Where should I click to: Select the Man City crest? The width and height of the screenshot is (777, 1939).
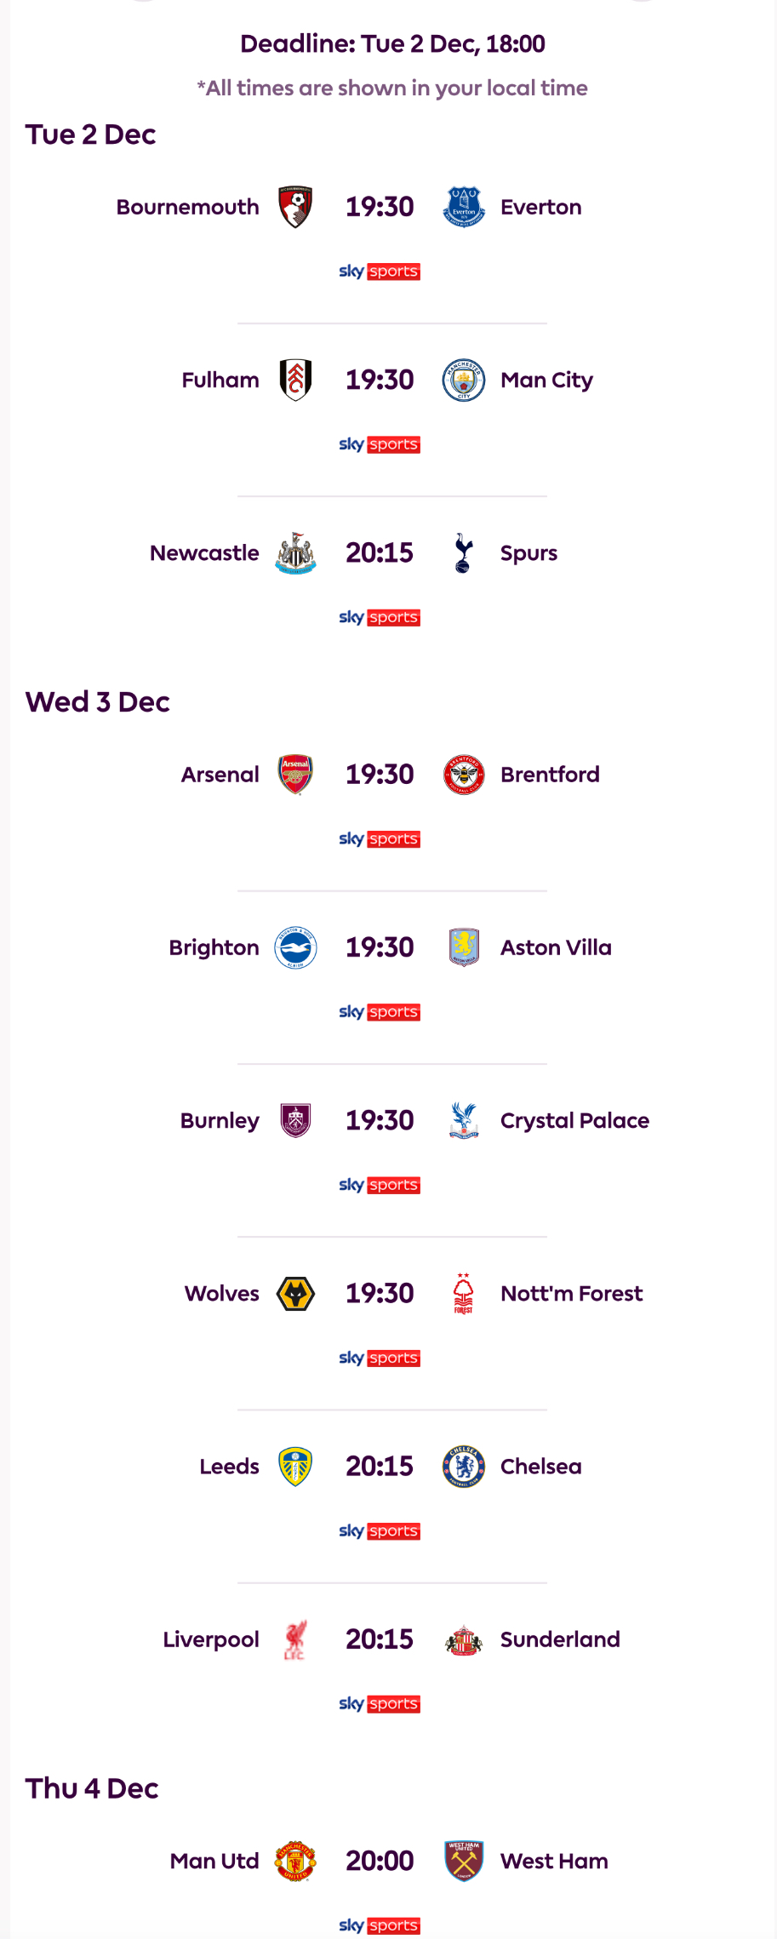click(464, 380)
